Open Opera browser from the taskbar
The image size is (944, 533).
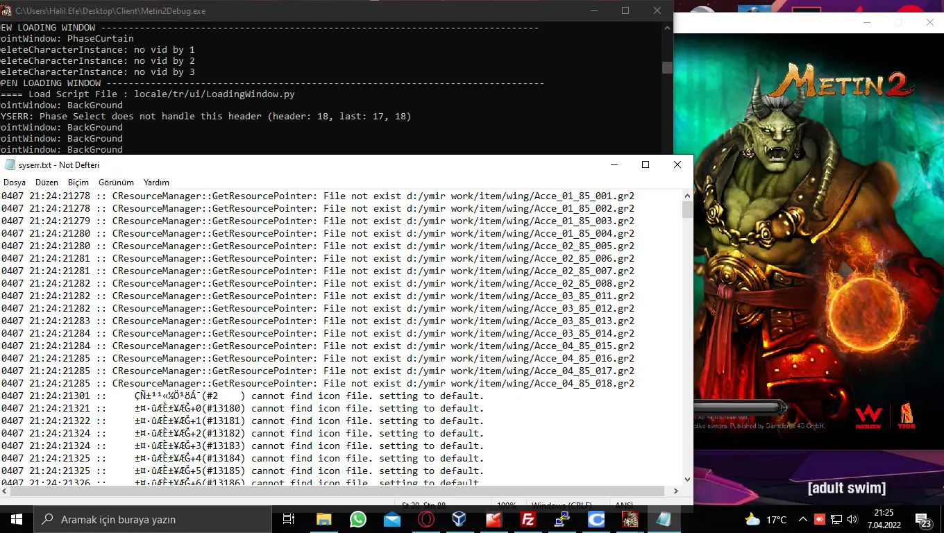[426, 519]
